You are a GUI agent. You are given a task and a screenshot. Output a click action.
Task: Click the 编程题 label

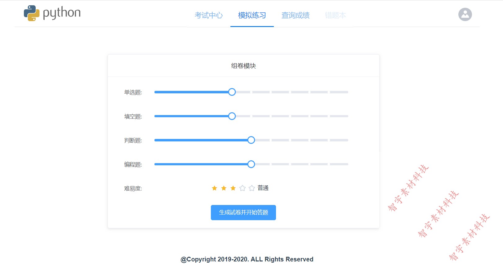coord(133,165)
